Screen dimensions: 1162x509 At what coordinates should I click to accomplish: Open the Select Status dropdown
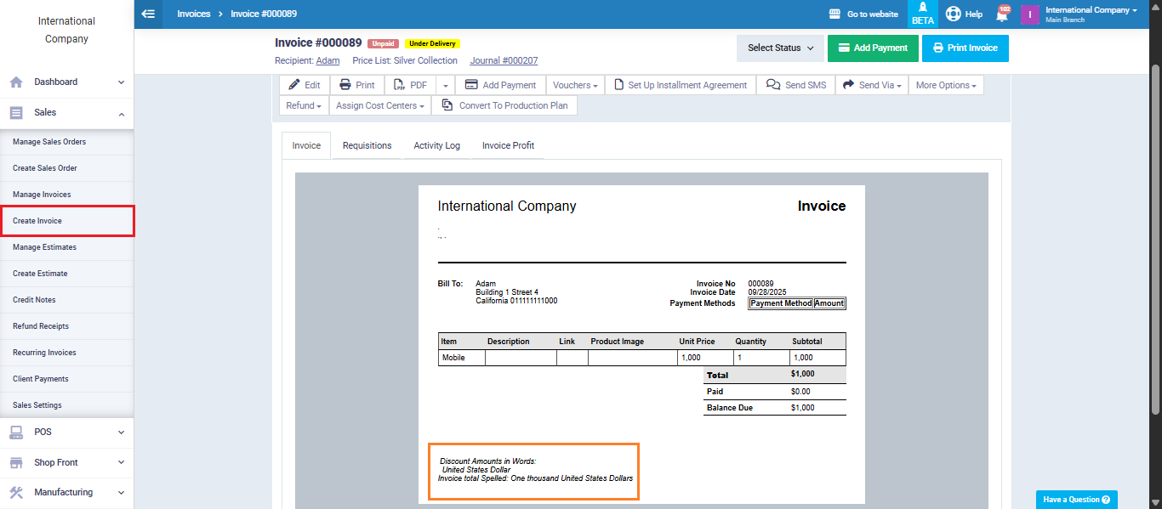pyautogui.click(x=781, y=48)
